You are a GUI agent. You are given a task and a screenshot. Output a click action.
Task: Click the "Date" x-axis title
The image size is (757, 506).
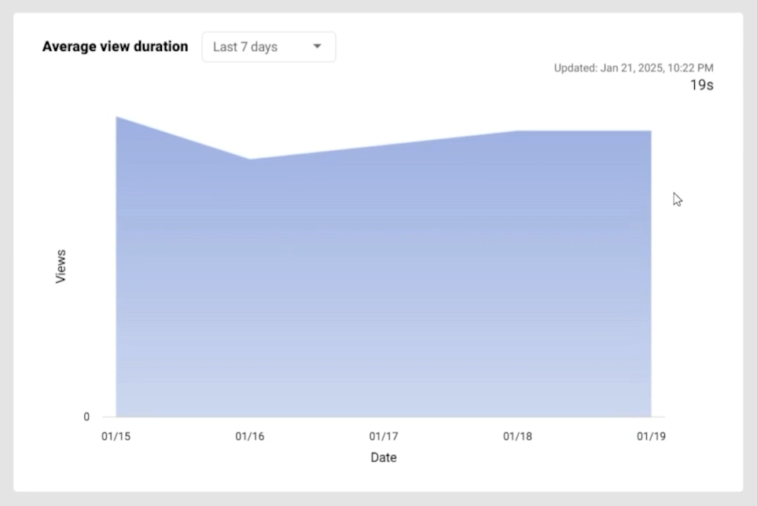point(384,457)
